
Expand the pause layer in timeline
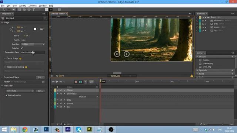pyautogui.click(x=58, y=103)
